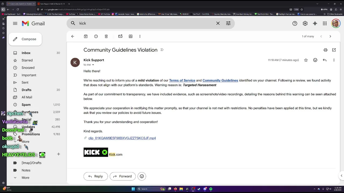Mark the email as unread
Viewport: 344px width, 193px height.
pos(120,36)
